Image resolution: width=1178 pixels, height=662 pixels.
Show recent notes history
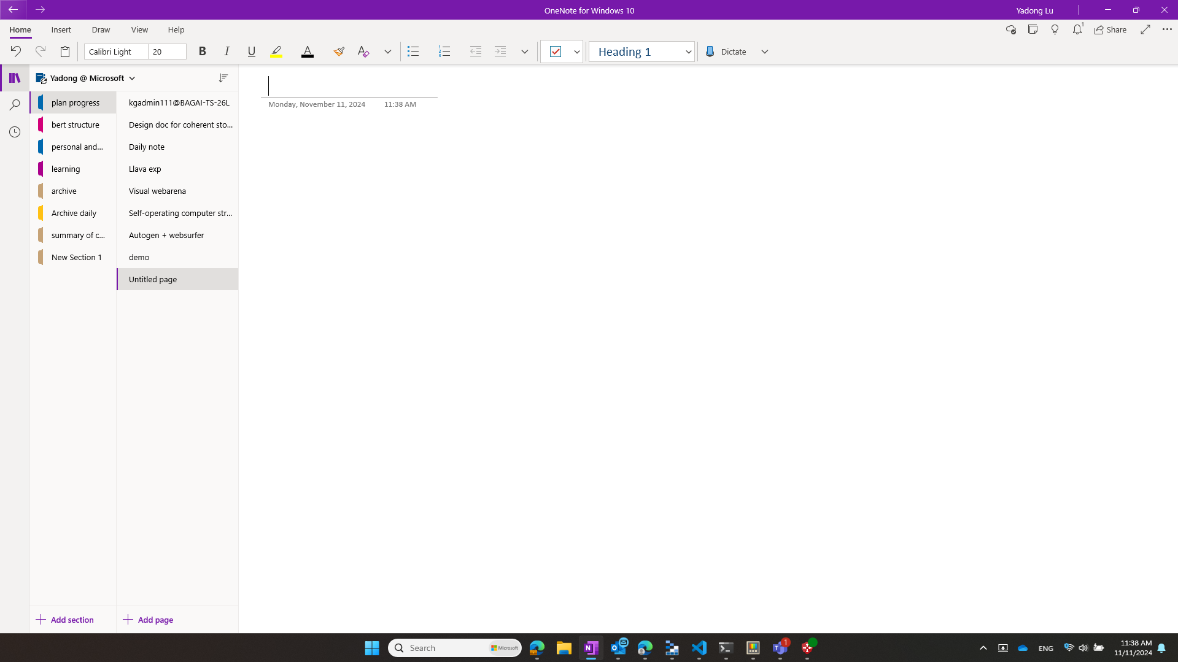pyautogui.click(x=15, y=131)
